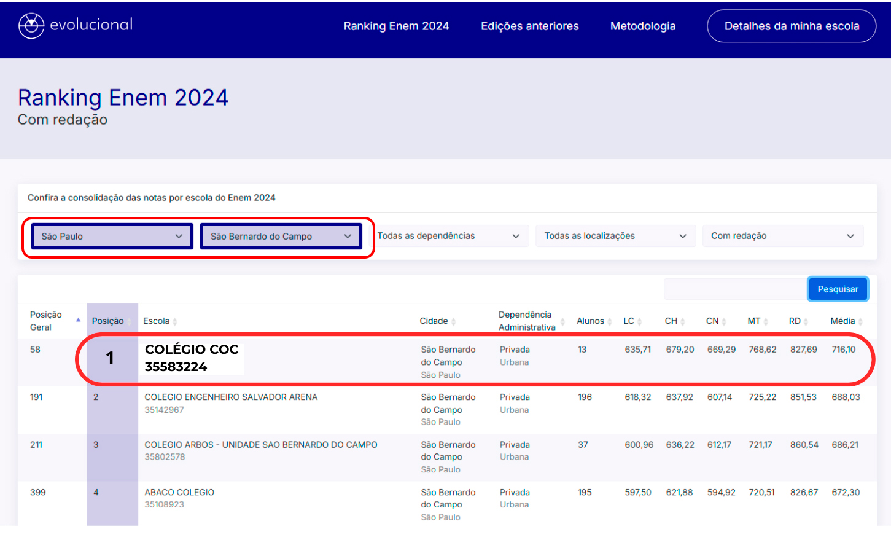Screen dimensions: 891x548
Task: Click the CH score 621,88
Action: click(x=679, y=493)
